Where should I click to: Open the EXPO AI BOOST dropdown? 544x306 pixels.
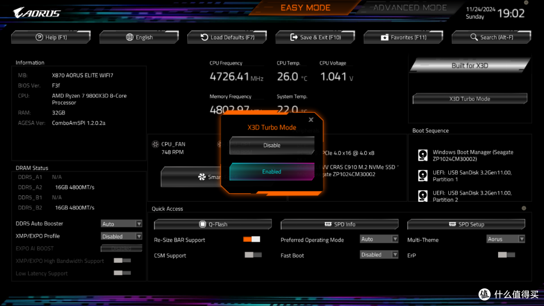(121, 249)
